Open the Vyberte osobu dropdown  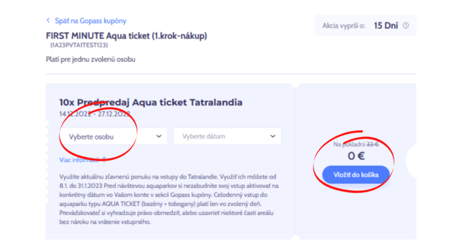point(113,136)
